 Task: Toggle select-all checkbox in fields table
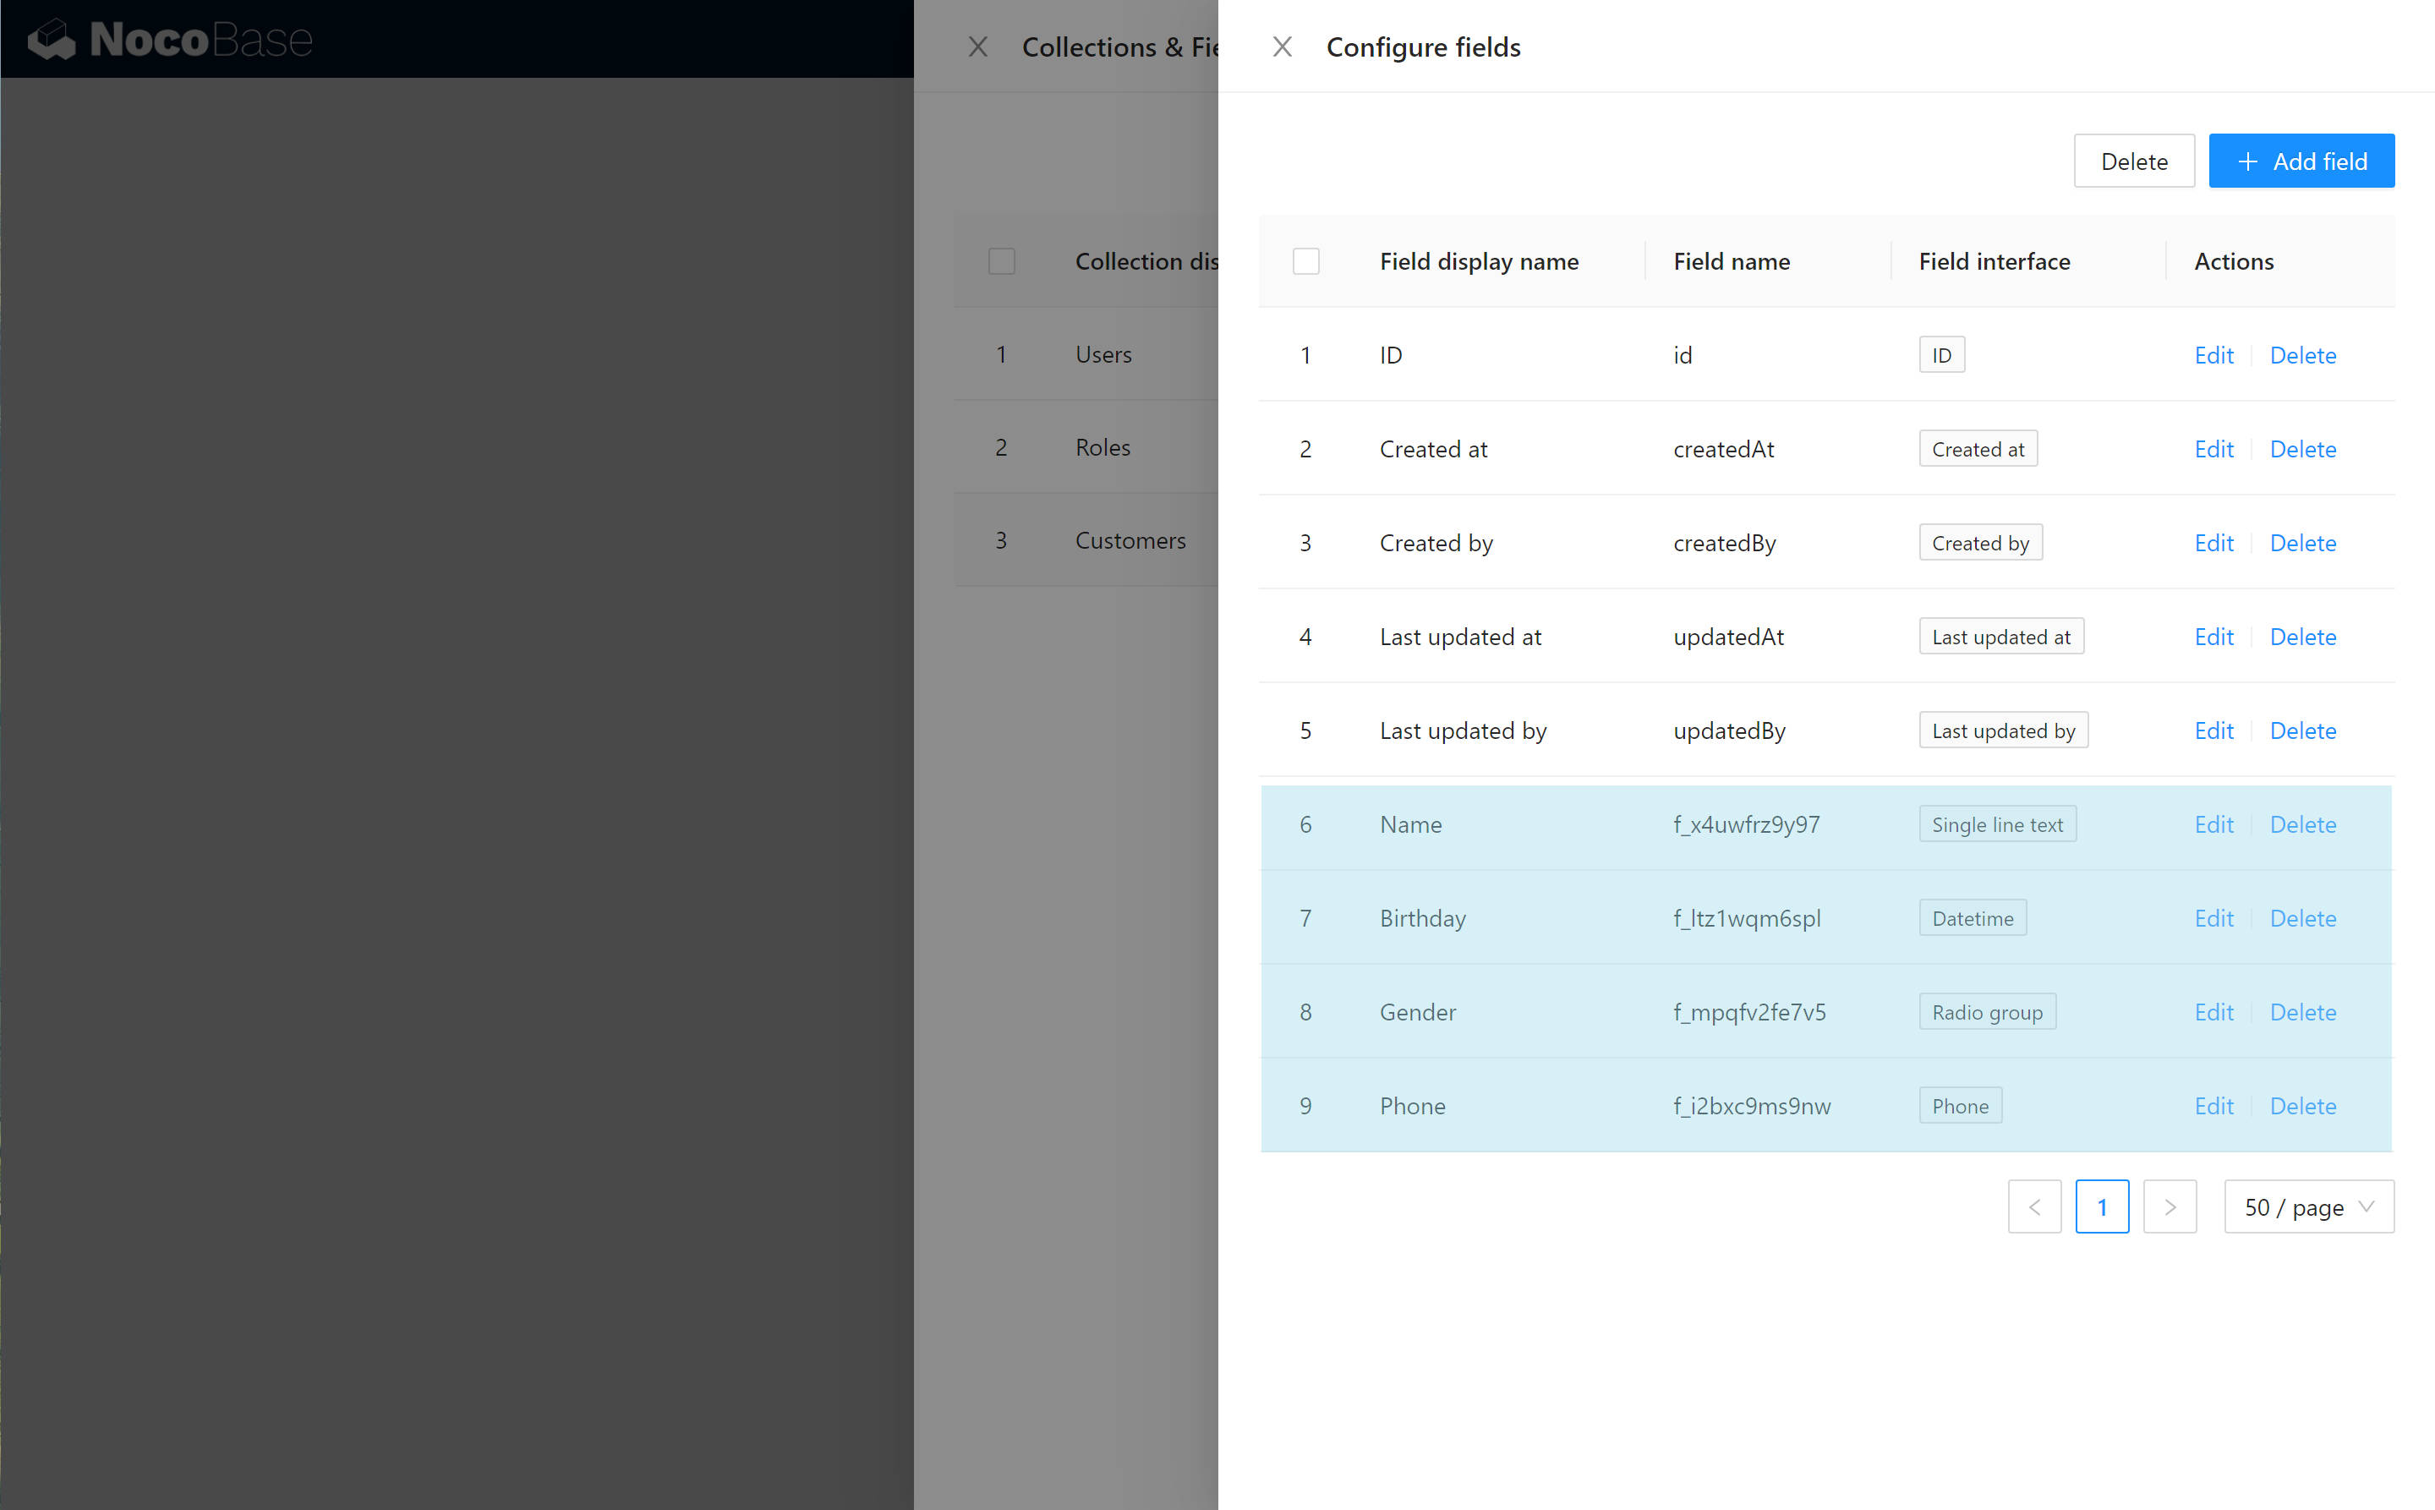[x=1305, y=261]
